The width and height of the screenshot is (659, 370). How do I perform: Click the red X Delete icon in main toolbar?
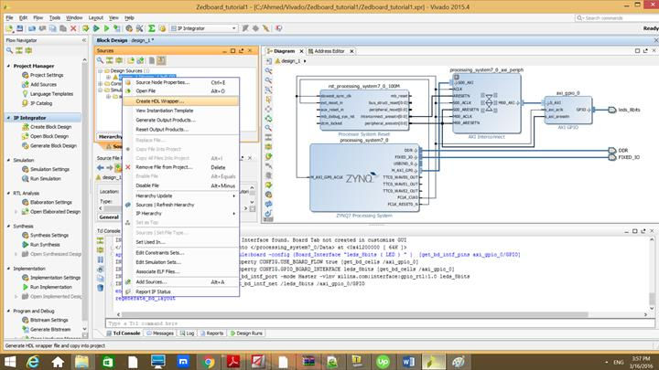pos(73,28)
